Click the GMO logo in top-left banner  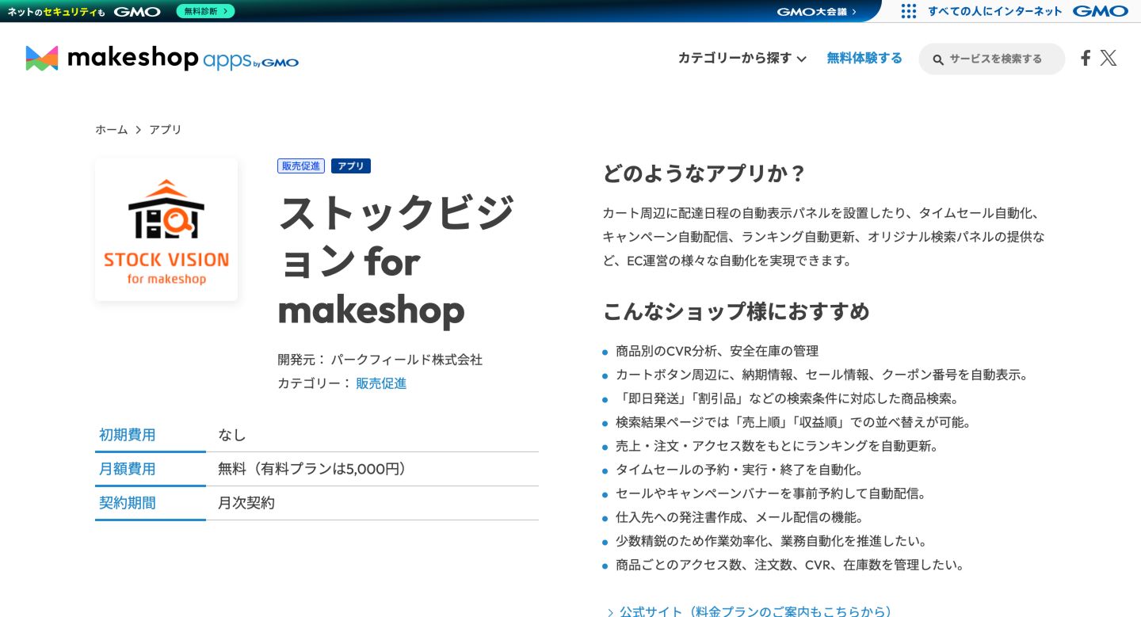[x=137, y=11]
